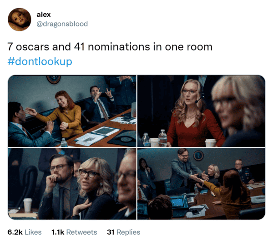Click the 1.1k retweet count number

[x=58, y=232]
